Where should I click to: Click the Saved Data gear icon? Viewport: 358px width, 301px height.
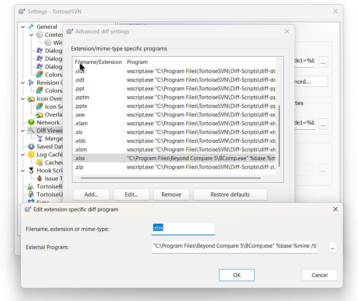pyautogui.click(x=31, y=146)
